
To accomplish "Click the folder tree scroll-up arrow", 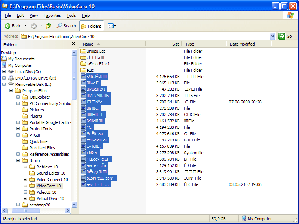I will 74,52.
